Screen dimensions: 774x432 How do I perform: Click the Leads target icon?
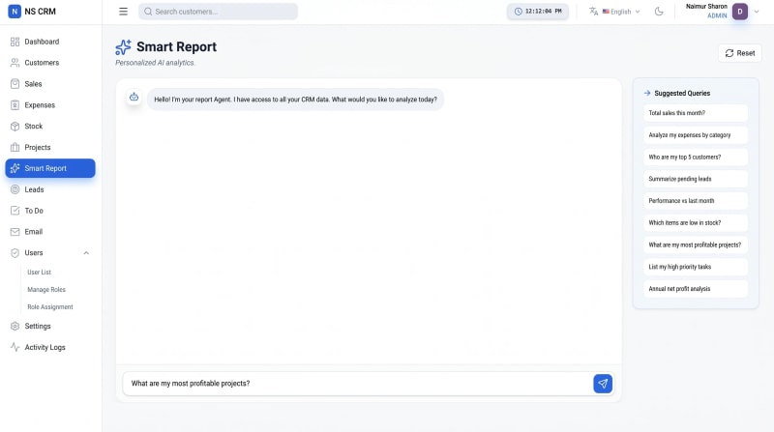pyautogui.click(x=15, y=189)
